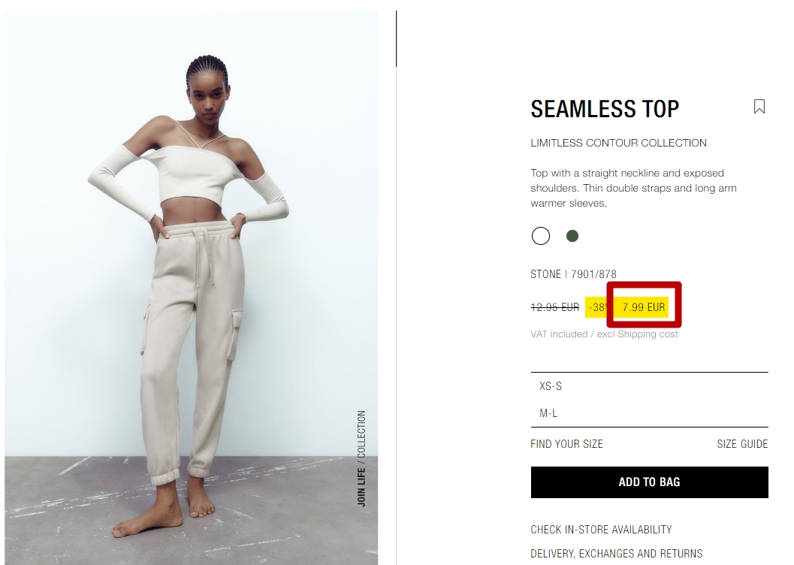Pick the XS-S size option
The height and width of the screenshot is (565, 794).
click(649, 386)
